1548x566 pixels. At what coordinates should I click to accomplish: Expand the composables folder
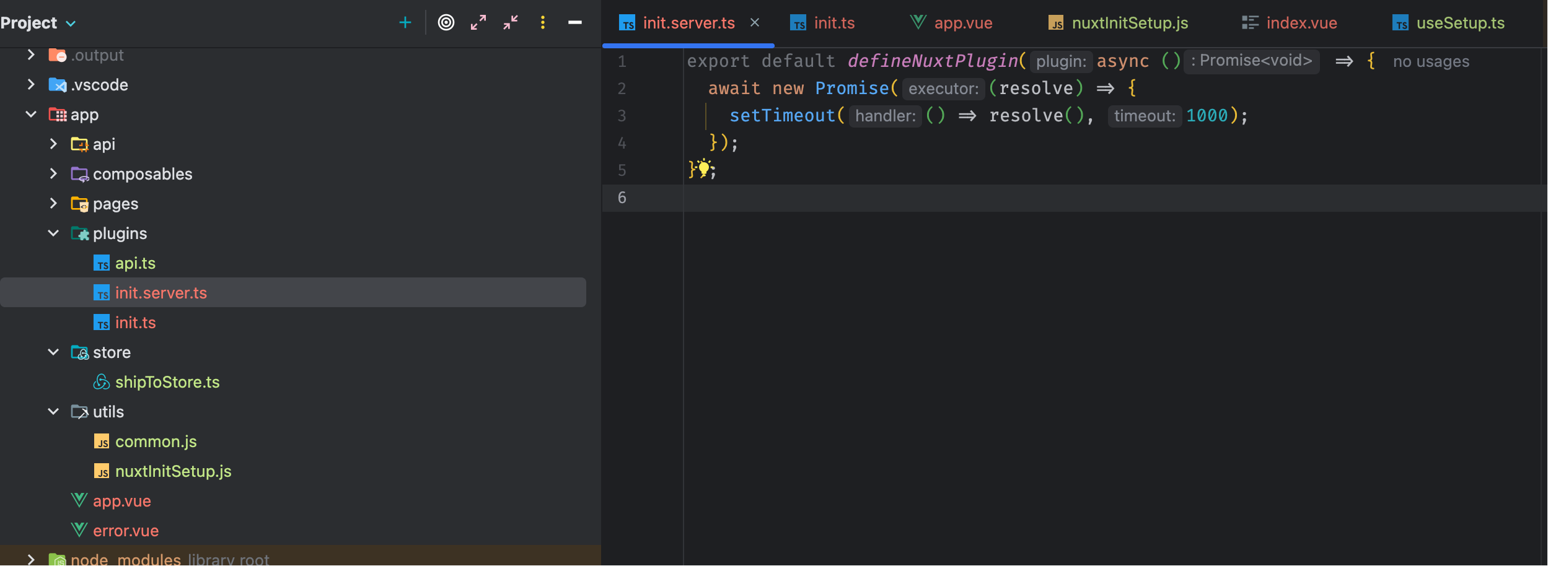tap(53, 174)
